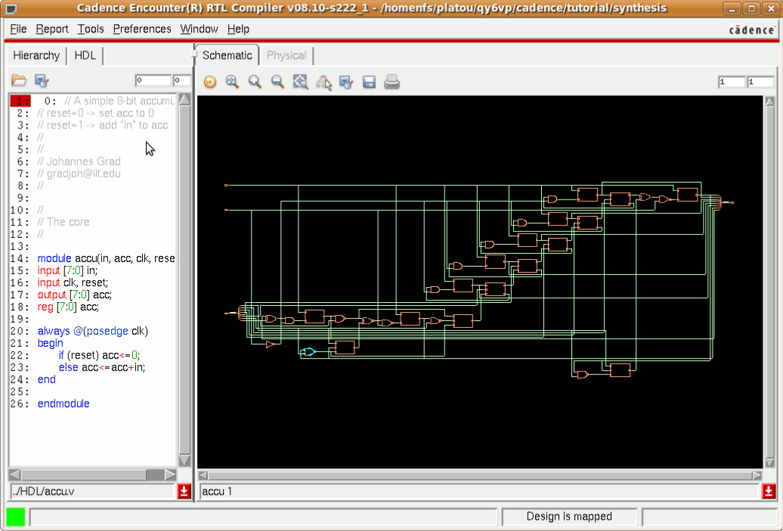Screen dimensions: 783x531
Task: Click the orange undo view icon
Action: tap(210, 82)
